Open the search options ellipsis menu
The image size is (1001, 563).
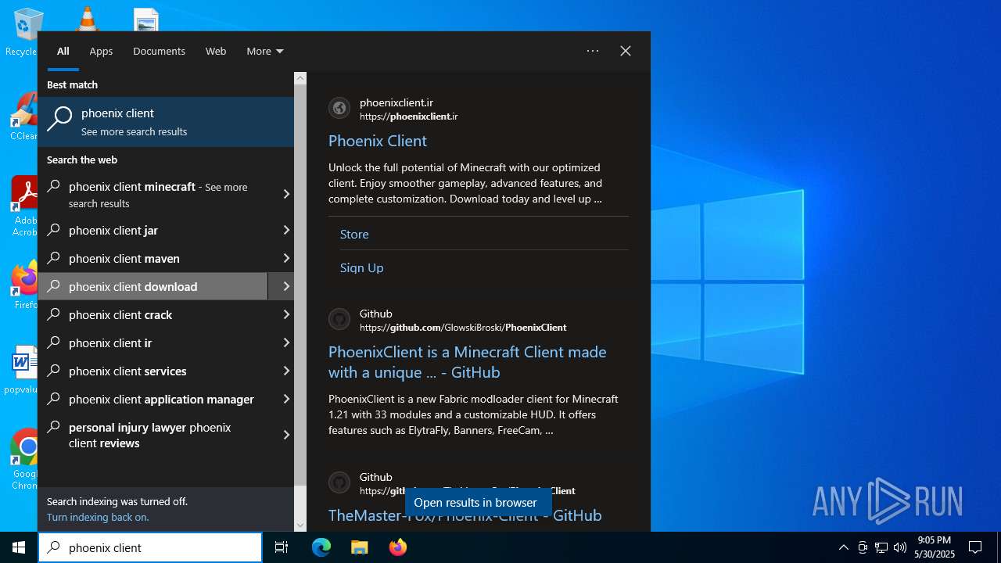593,51
